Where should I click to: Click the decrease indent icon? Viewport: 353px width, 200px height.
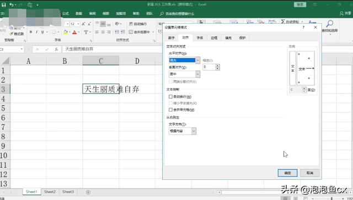(117, 32)
